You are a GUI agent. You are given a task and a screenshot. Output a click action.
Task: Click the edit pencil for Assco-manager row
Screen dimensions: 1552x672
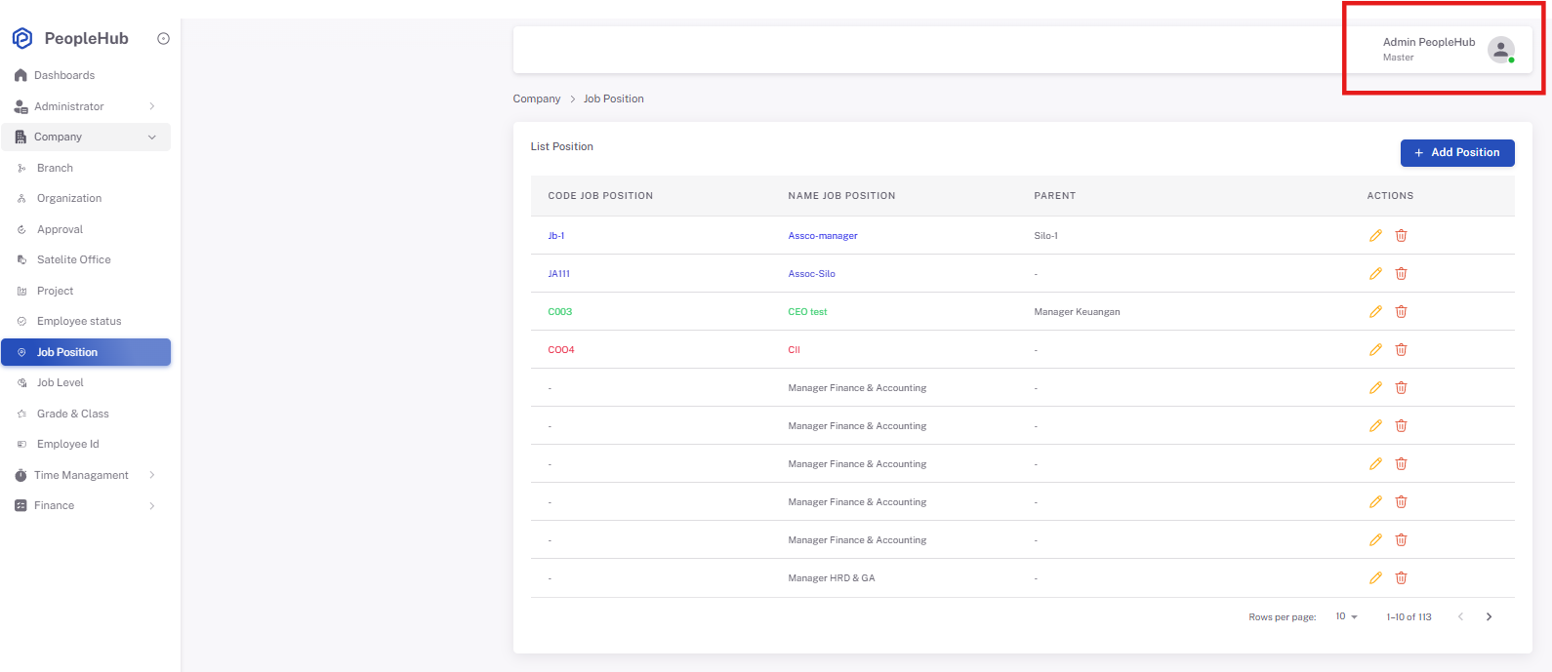(1375, 235)
